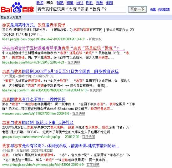The image size is (172, 168).
Task: Open the 知道 tab
Action: click(x=70, y=3)
